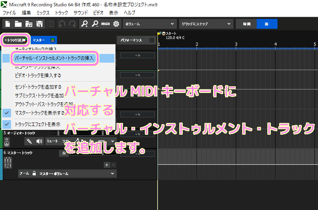This screenshot has width=318, height=210.
Task: Open the サウンド menu
Action: pyautogui.click(x=81, y=13)
